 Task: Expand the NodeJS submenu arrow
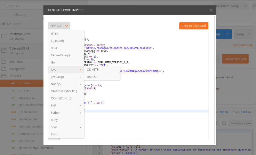80,84
